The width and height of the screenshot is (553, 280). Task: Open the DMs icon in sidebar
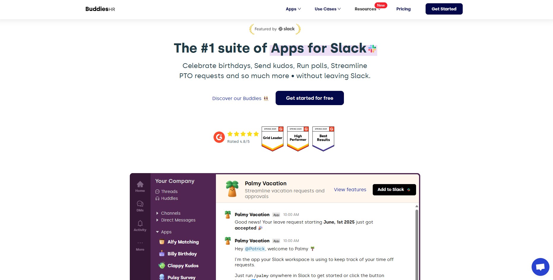pyautogui.click(x=140, y=204)
